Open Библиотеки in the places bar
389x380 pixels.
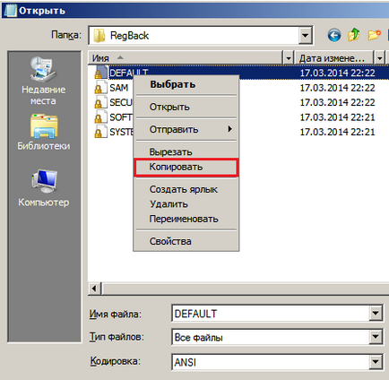44,132
